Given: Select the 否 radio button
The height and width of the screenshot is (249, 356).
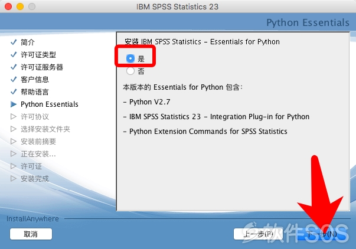Looking at the screenshot, I should coord(130,71).
